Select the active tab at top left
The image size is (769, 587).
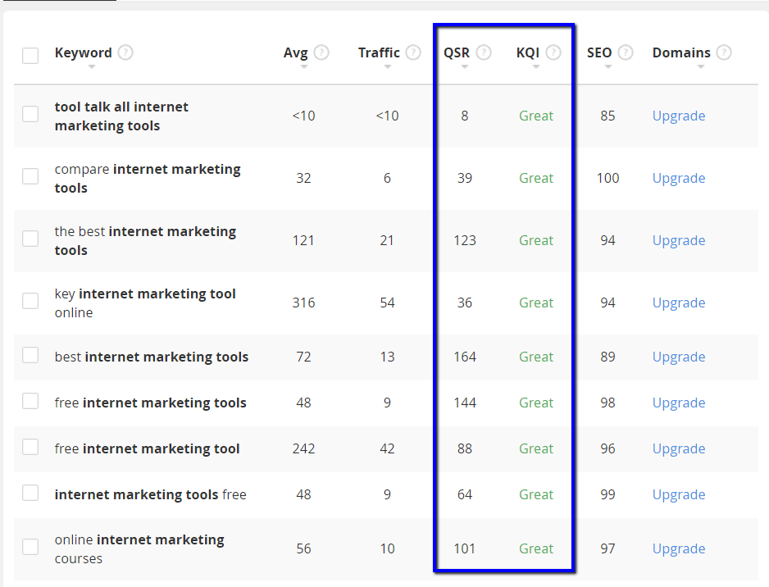(x=60, y=2)
